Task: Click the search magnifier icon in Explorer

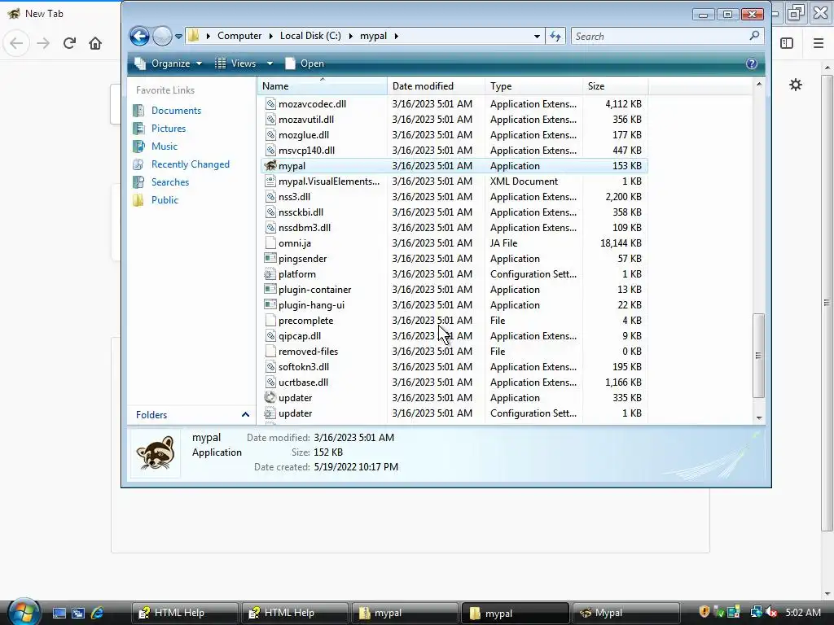Action: pyautogui.click(x=753, y=36)
